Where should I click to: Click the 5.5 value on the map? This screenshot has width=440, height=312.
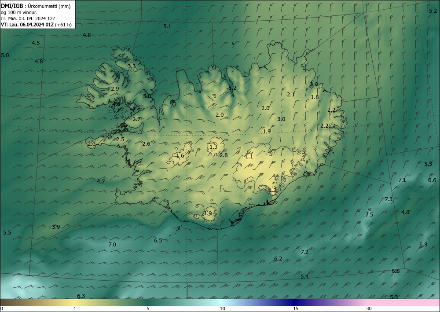[7, 233]
